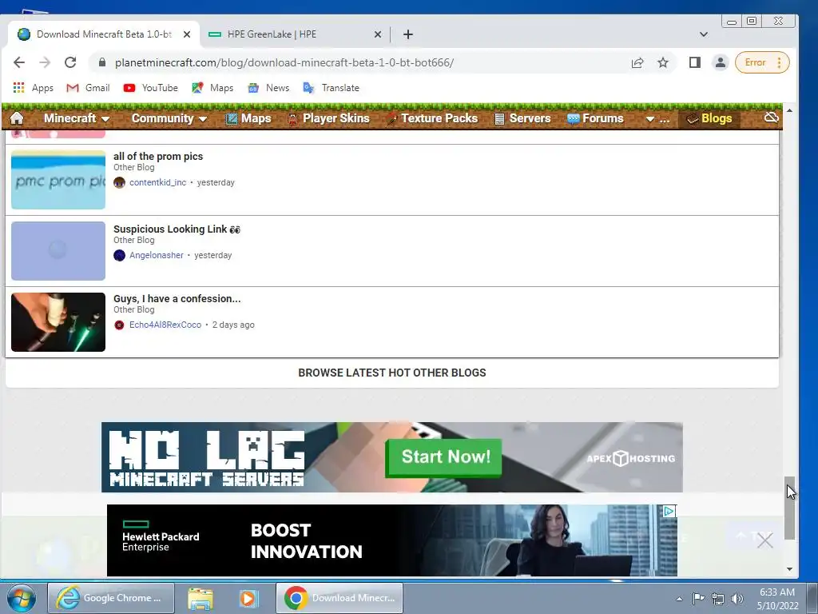Screen dimensions: 818x614
Task: Open the News bookmark
Action: coord(268,88)
